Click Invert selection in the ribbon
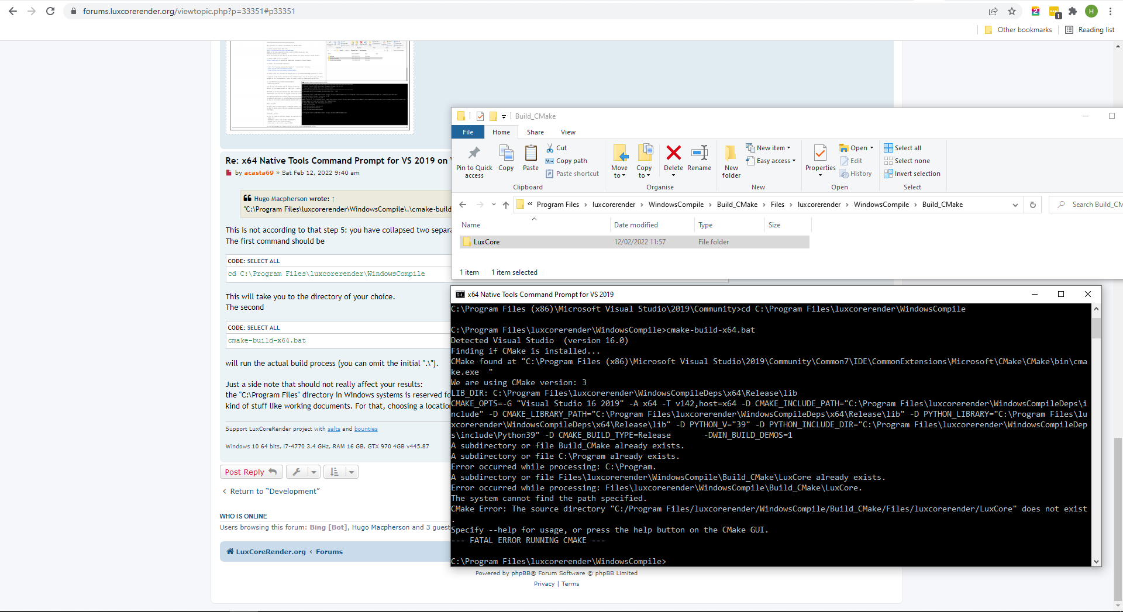 tap(917, 174)
